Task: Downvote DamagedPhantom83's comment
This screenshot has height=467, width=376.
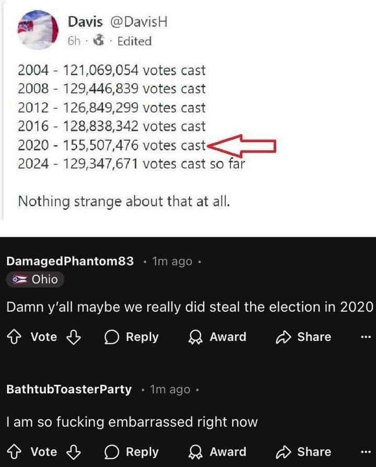Action: pyautogui.click(x=73, y=337)
